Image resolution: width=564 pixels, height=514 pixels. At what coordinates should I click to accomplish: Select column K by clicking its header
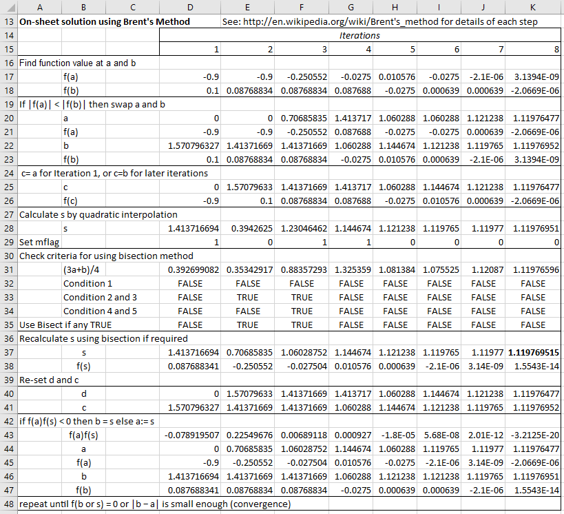coord(532,8)
